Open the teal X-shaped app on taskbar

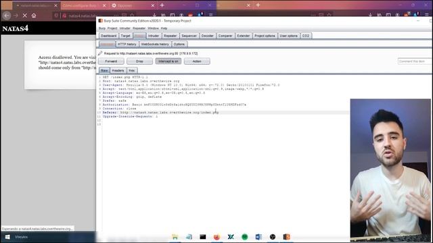click(x=231, y=237)
